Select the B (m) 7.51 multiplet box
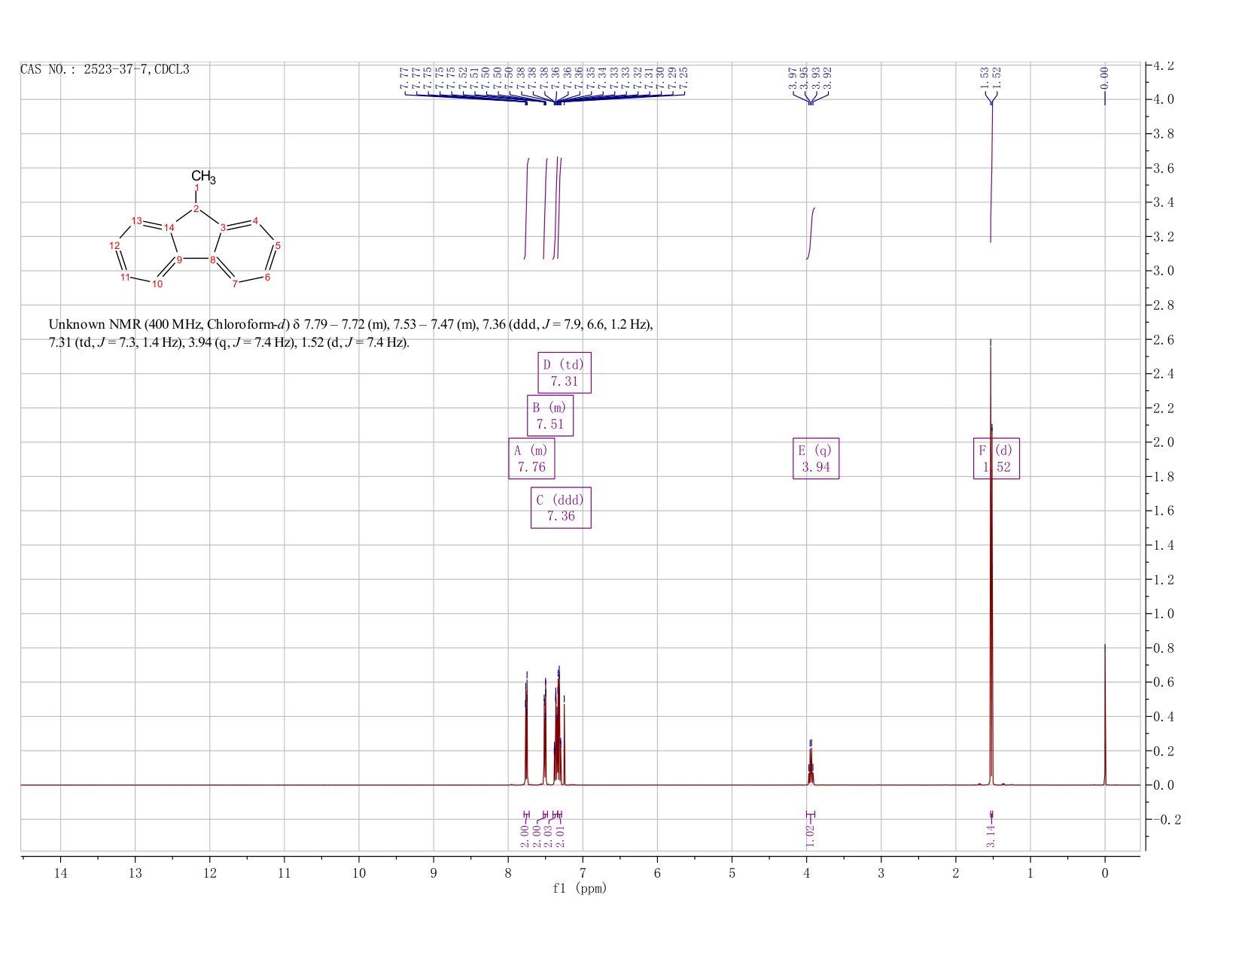Screen dimensions: 1242x959 [550, 415]
